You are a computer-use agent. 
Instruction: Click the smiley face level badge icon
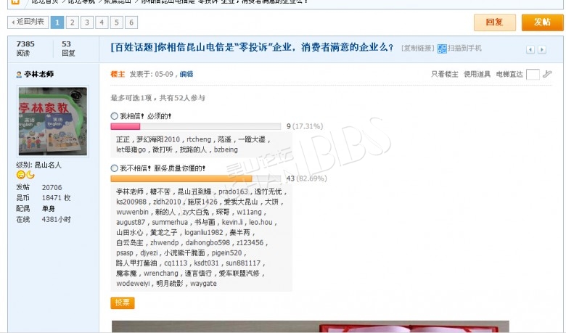coord(21,175)
